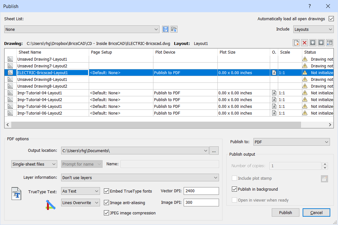Click the sheet table's horizontal scrollbar thumb

point(156,125)
